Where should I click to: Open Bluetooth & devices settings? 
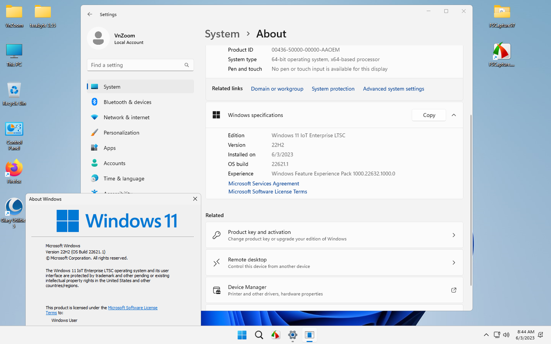pos(140,102)
